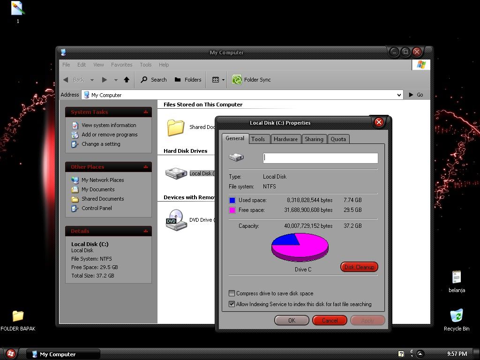Click the help tray icon
Viewport: 480px width, 360px height.
tap(401, 354)
